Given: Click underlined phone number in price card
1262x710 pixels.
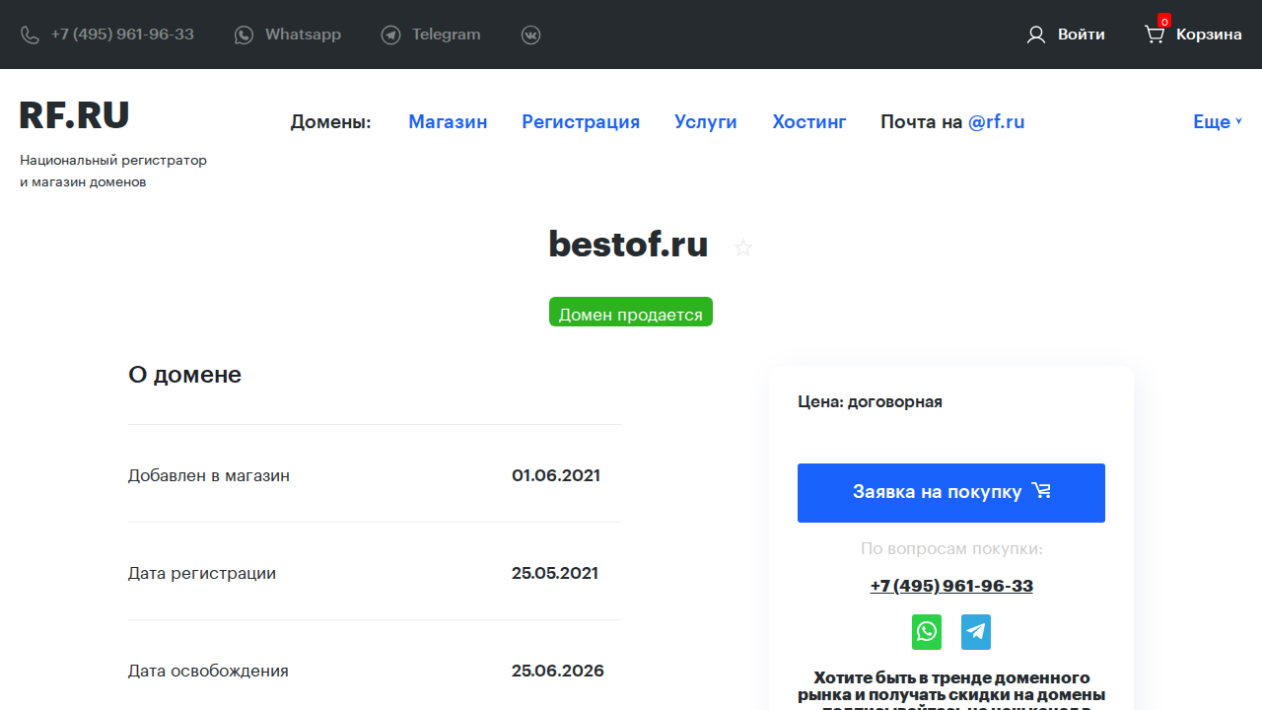Looking at the screenshot, I should click(x=951, y=586).
